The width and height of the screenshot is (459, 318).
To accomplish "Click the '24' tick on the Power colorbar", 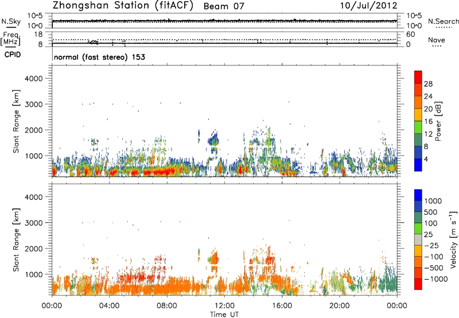I will [428, 96].
